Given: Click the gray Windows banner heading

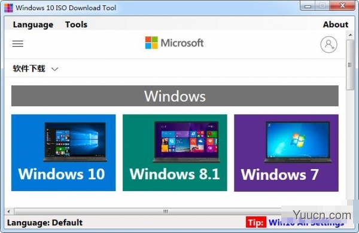Looking at the screenshot, I should pos(175,96).
